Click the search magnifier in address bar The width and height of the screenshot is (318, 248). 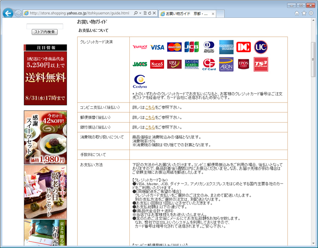[x=136, y=13]
